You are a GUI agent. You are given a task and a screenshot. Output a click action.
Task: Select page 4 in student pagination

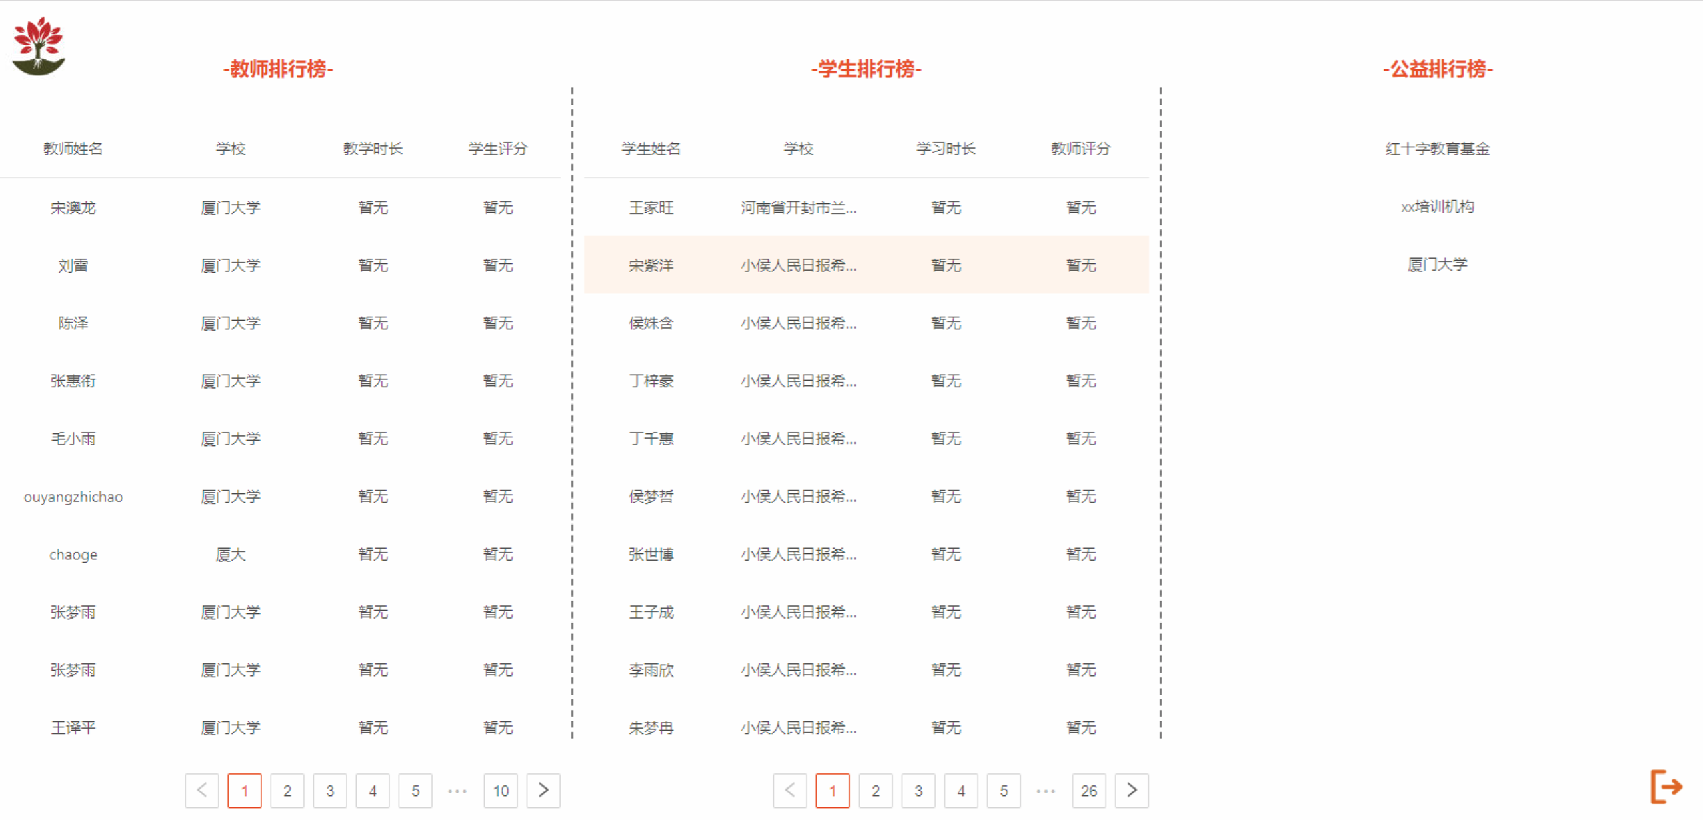961,791
